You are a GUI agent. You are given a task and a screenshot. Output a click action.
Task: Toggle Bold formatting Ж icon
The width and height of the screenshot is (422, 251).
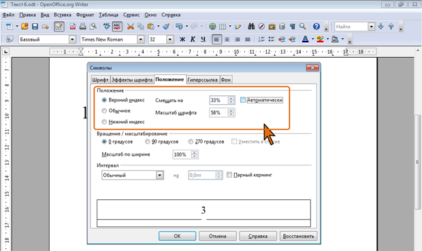point(182,39)
